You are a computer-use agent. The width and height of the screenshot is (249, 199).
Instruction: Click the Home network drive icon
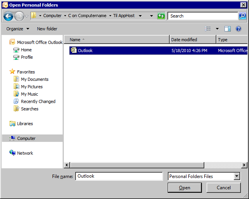(x=16, y=50)
